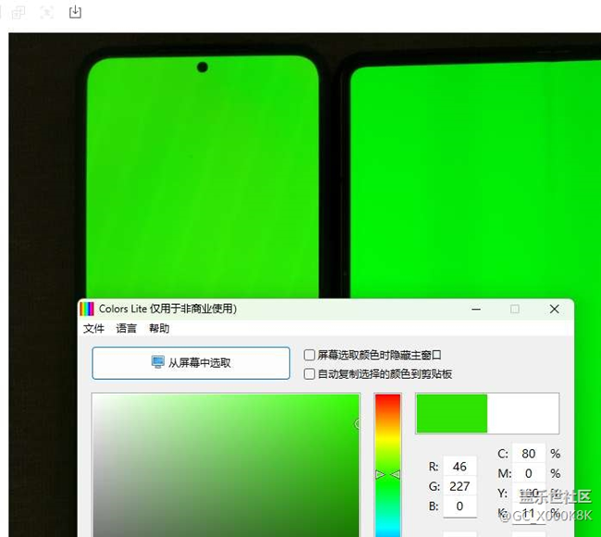Click the G value input field
601x537 pixels.
pos(460,486)
